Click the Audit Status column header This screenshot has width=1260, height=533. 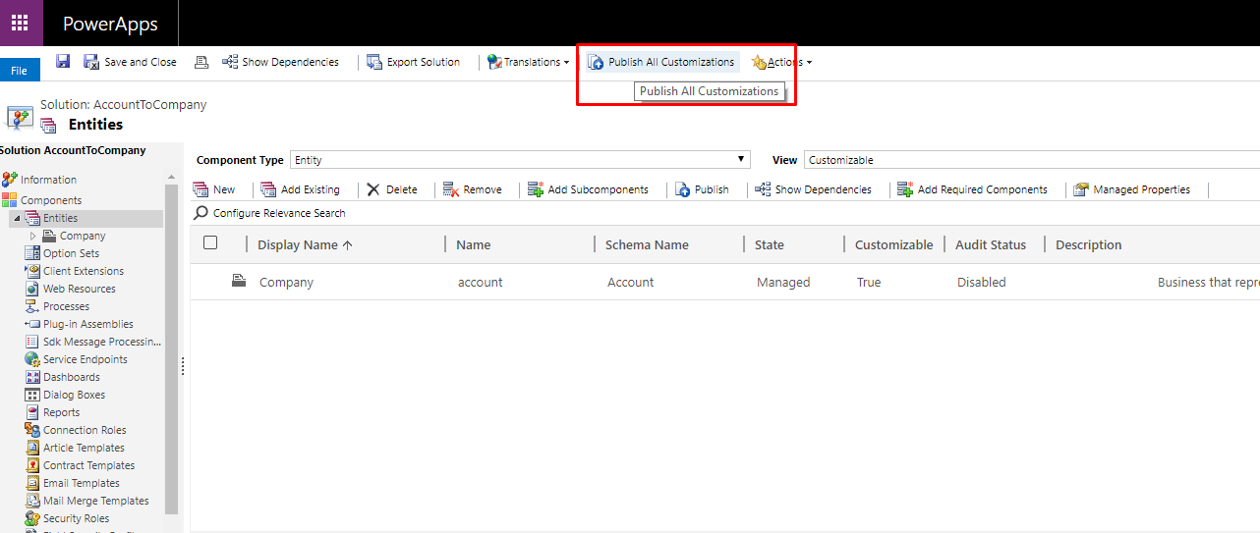click(991, 244)
